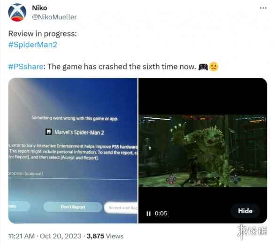
Task: Open the #PSshare hashtag
Action: tap(26, 67)
